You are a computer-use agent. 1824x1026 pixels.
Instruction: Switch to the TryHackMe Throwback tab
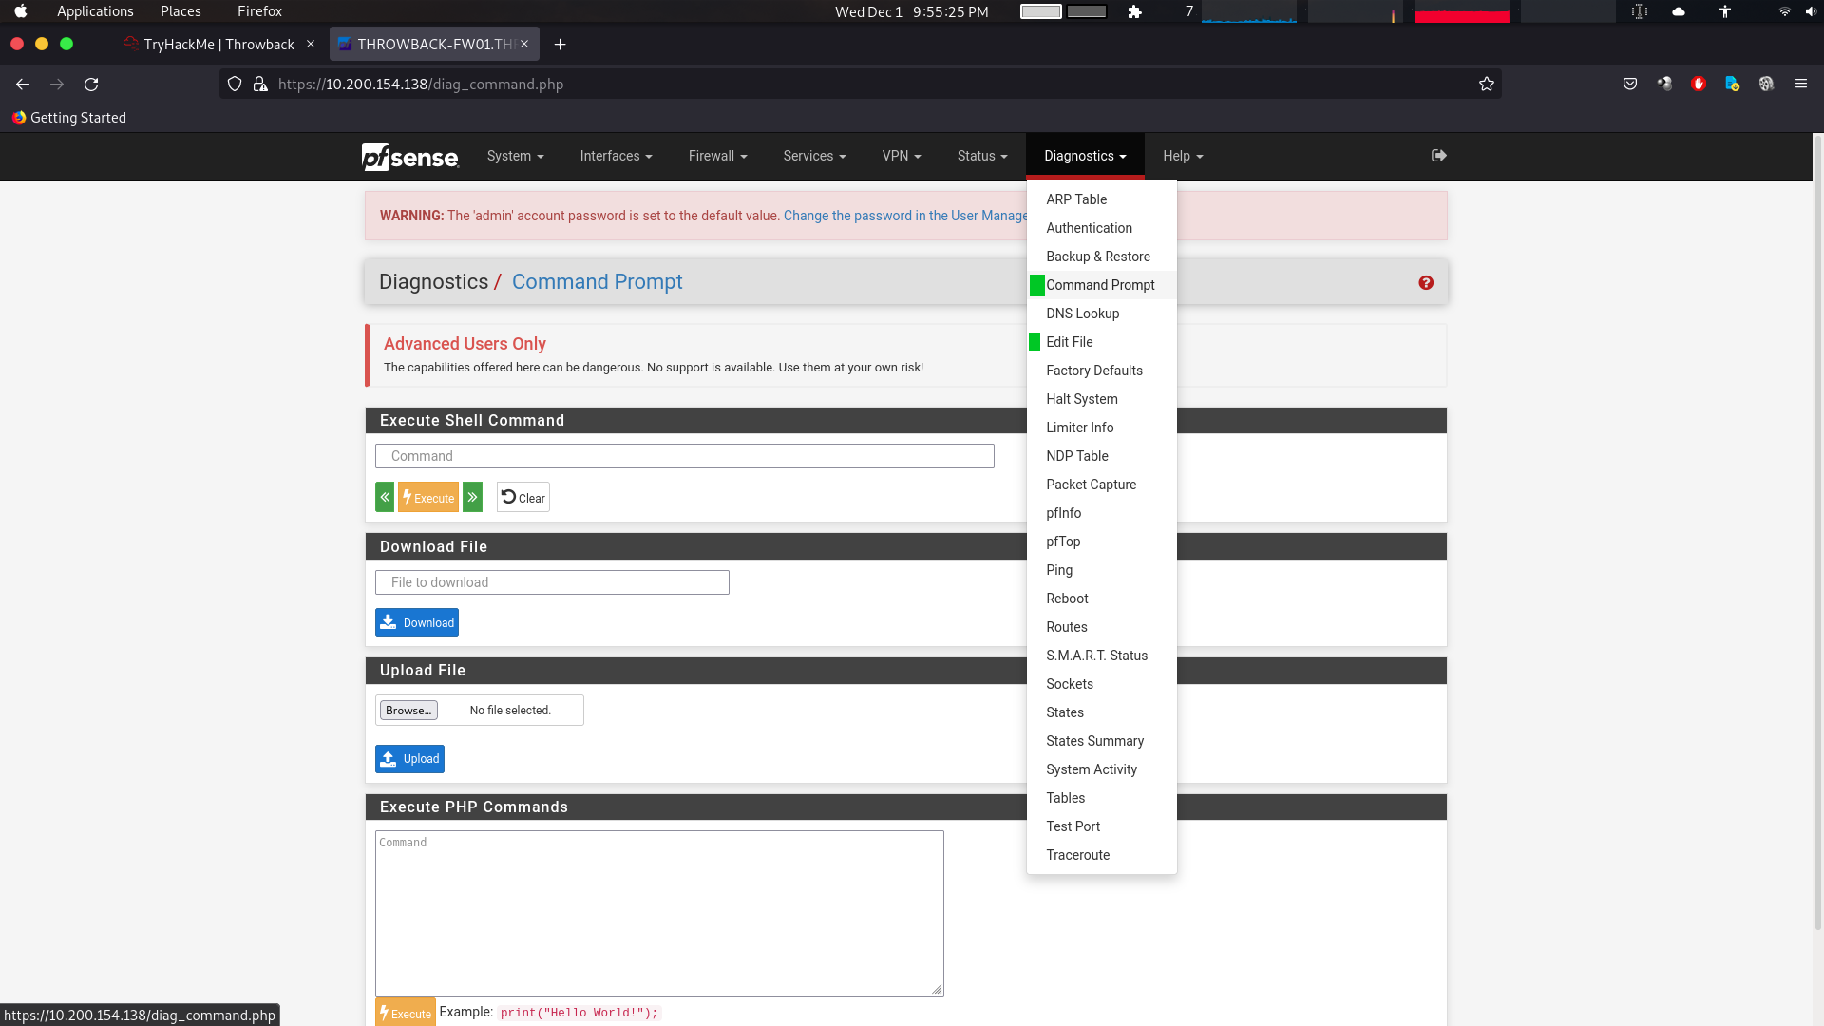[x=217, y=44]
